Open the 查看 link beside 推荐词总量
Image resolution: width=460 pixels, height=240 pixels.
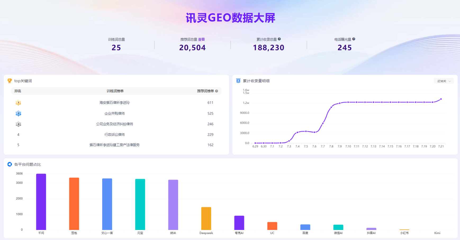point(201,39)
